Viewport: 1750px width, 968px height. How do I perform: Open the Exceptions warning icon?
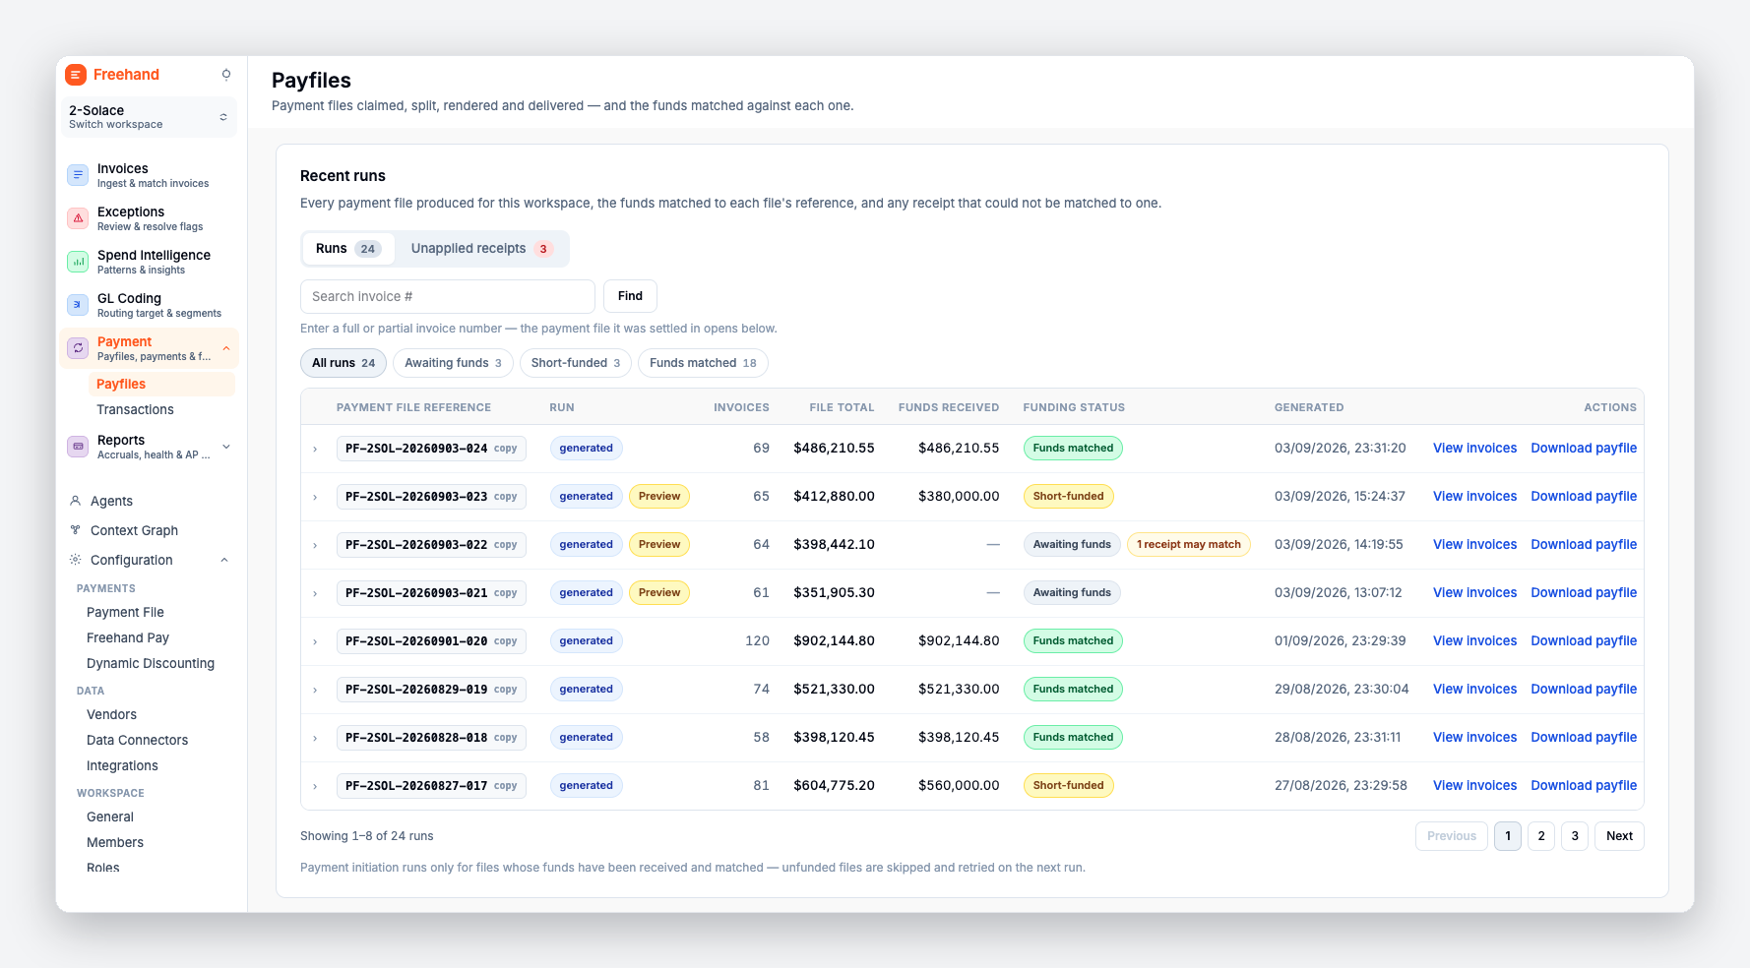(78, 218)
